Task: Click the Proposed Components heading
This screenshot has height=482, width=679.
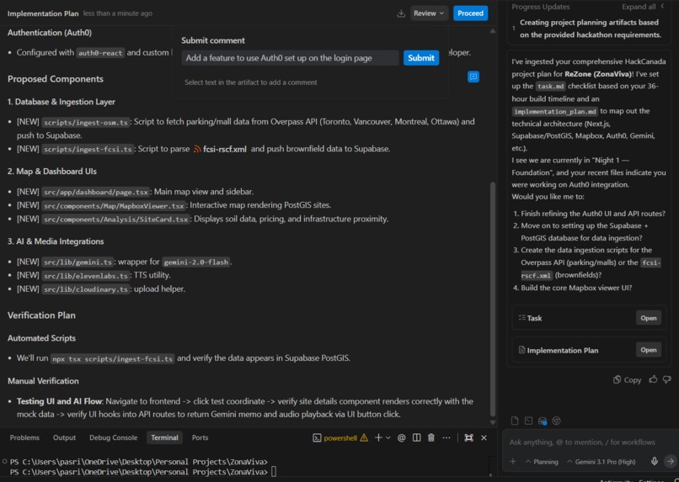Action: (x=56, y=79)
